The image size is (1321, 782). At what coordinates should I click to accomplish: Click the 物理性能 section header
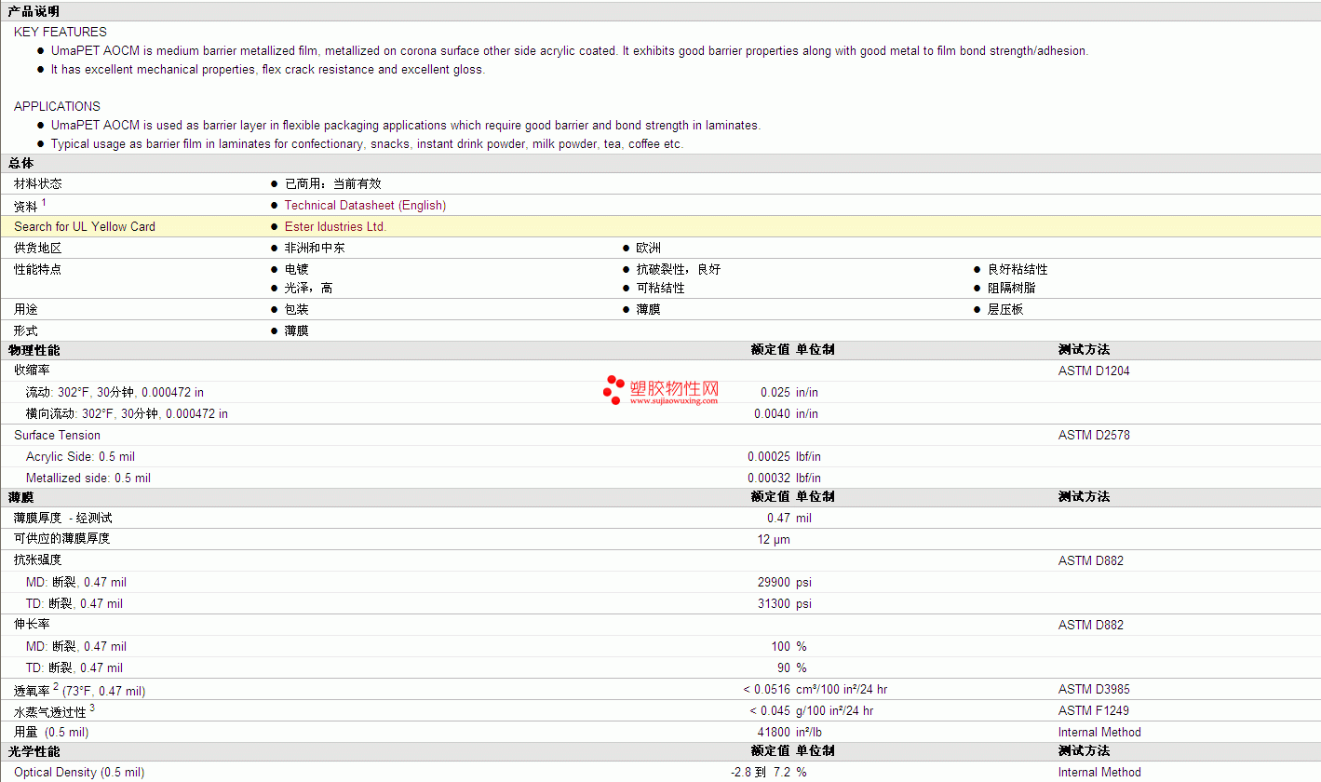click(x=34, y=350)
